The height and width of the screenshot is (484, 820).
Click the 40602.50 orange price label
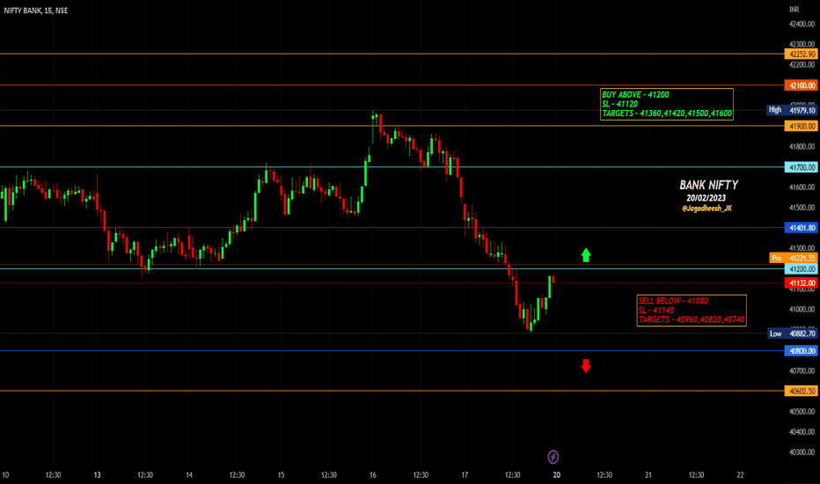801,391
